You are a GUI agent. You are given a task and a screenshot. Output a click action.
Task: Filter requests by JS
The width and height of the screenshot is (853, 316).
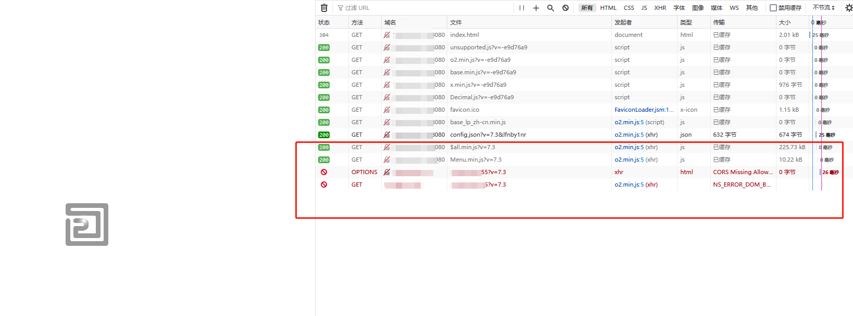644,8
